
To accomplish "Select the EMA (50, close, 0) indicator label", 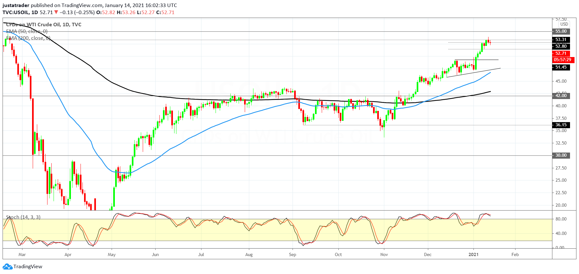I will point(27,31).
